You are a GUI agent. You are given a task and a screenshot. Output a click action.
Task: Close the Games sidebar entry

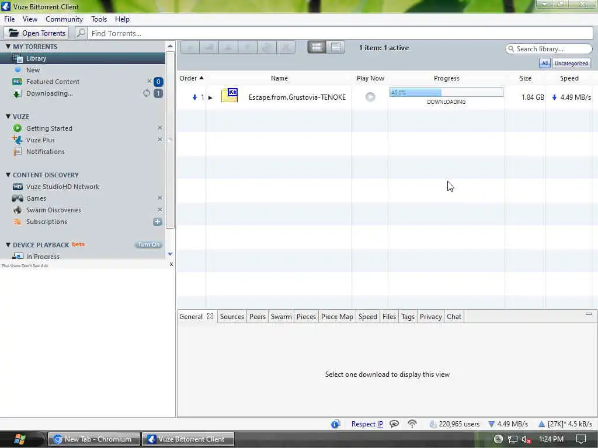pyautogui.click(x=160, y=198)
